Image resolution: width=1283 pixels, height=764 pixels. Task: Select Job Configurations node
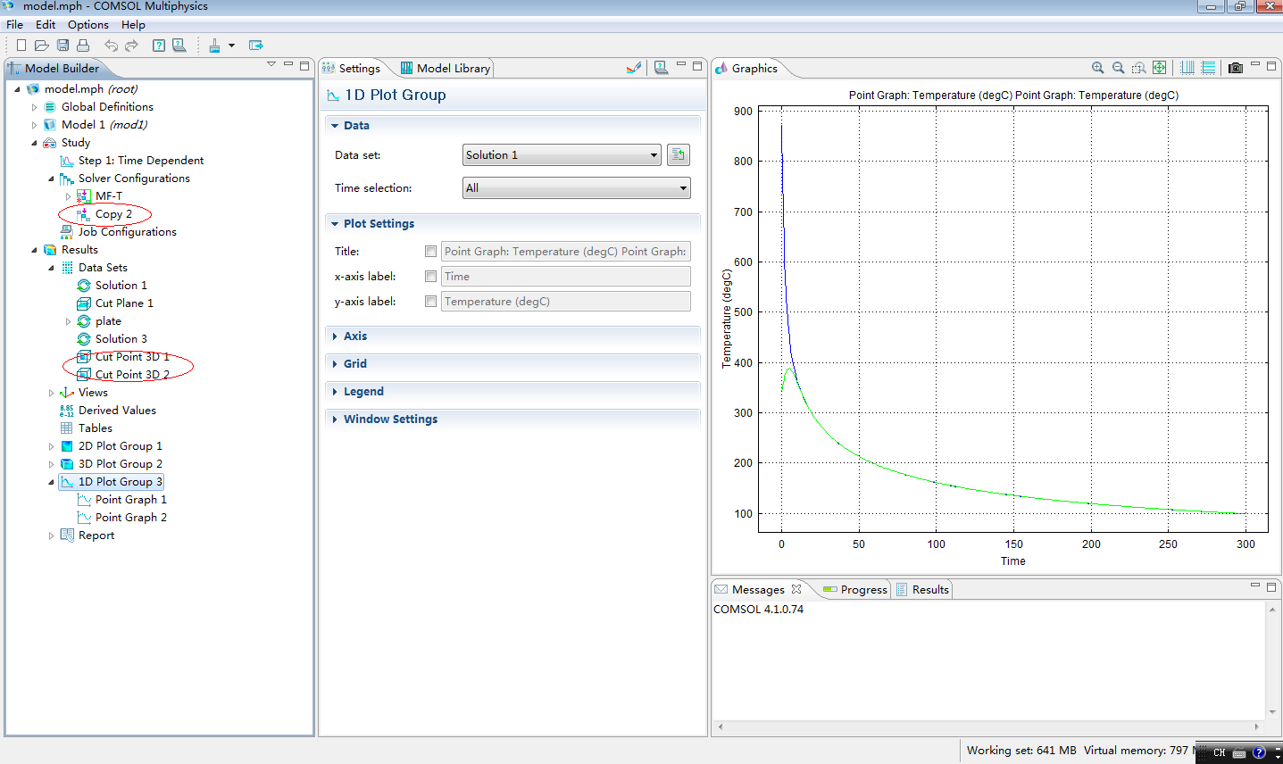(x=118, y=232)
